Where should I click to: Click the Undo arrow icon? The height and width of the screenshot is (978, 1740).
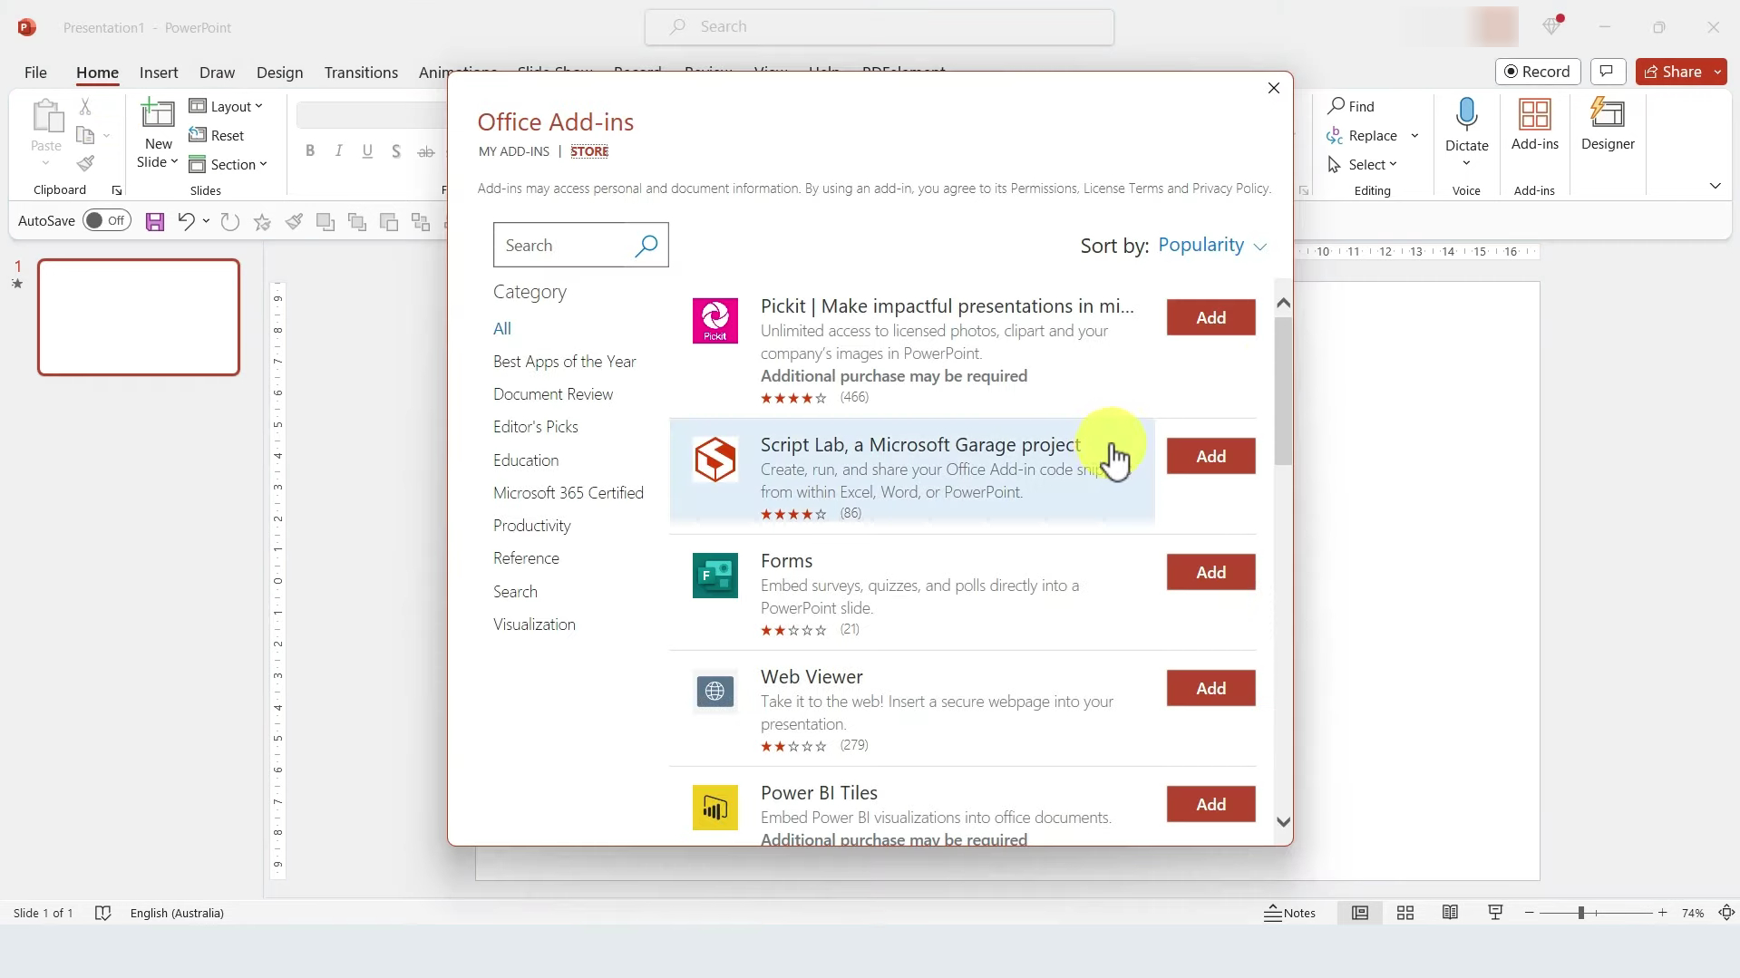point(186,221)
